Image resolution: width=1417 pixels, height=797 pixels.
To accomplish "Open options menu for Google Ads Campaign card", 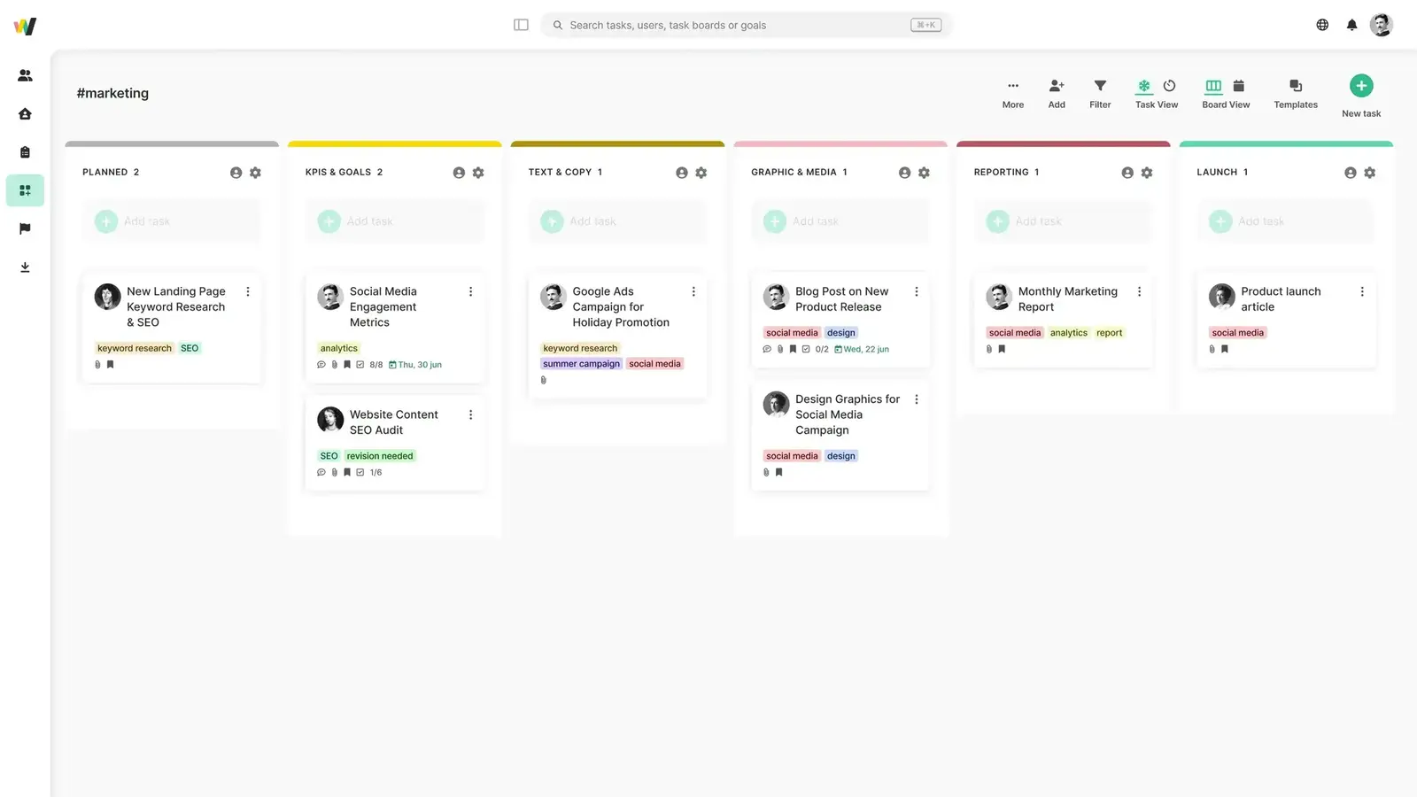I will click(693, 291).
